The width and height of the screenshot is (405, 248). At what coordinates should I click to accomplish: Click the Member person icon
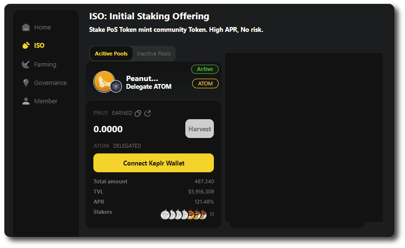coord(26,101)
